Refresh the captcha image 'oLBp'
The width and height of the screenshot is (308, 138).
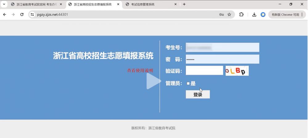click(x=237, y=71)
